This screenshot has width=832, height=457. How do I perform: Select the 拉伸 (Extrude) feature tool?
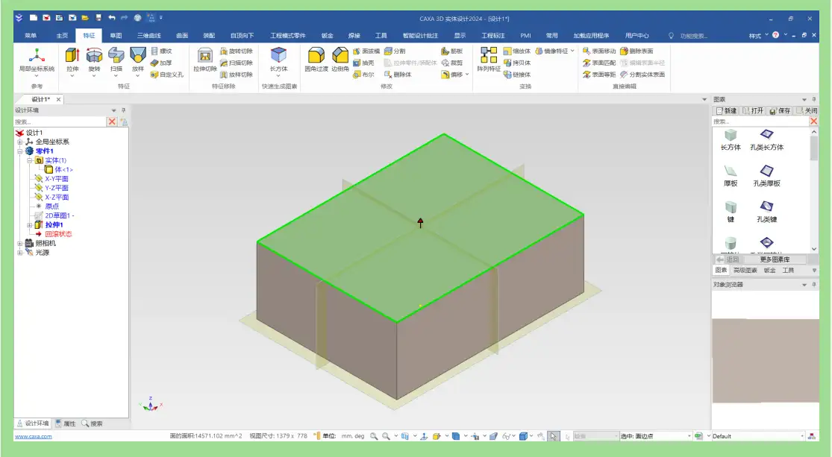(x=72, y=56)
